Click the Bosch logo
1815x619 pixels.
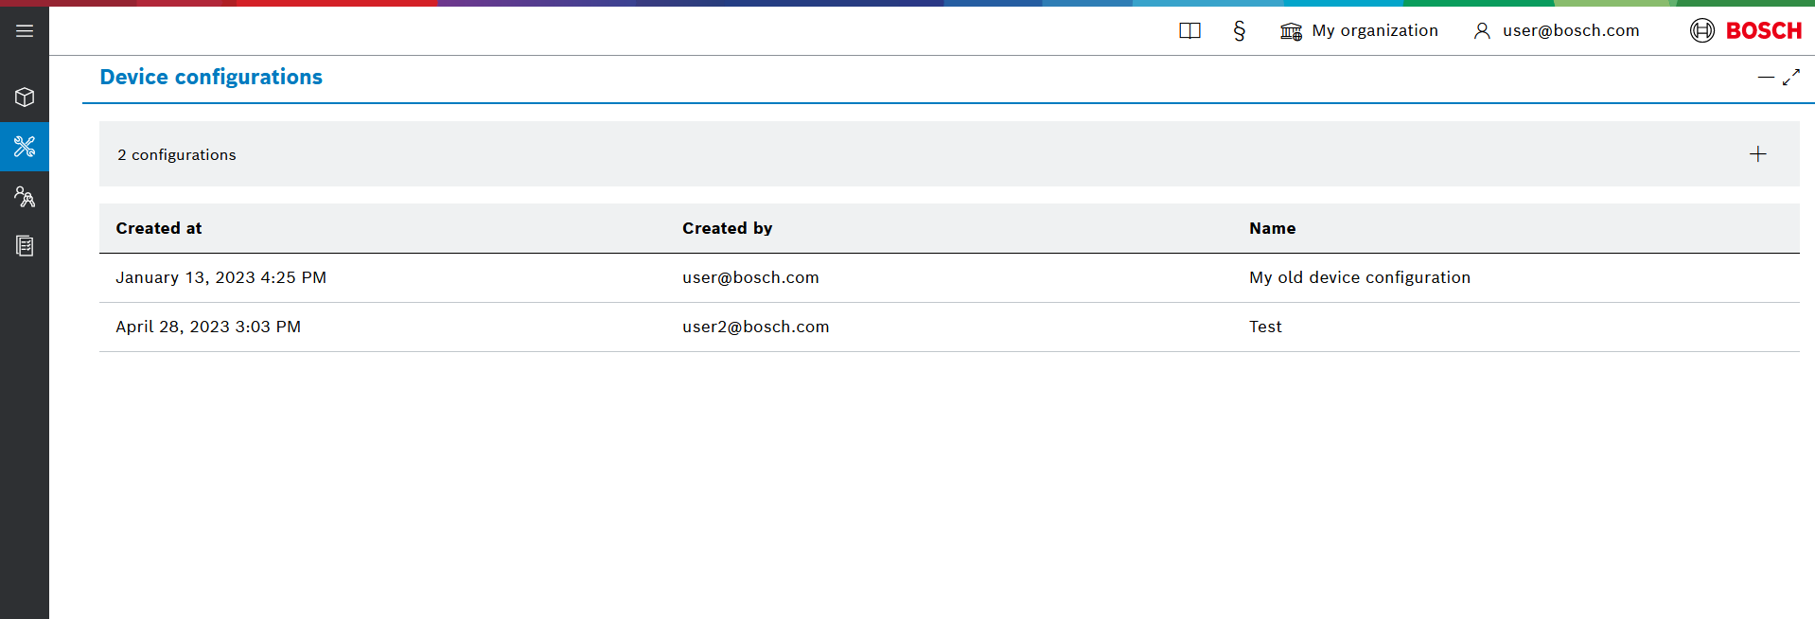(1746, 31)
